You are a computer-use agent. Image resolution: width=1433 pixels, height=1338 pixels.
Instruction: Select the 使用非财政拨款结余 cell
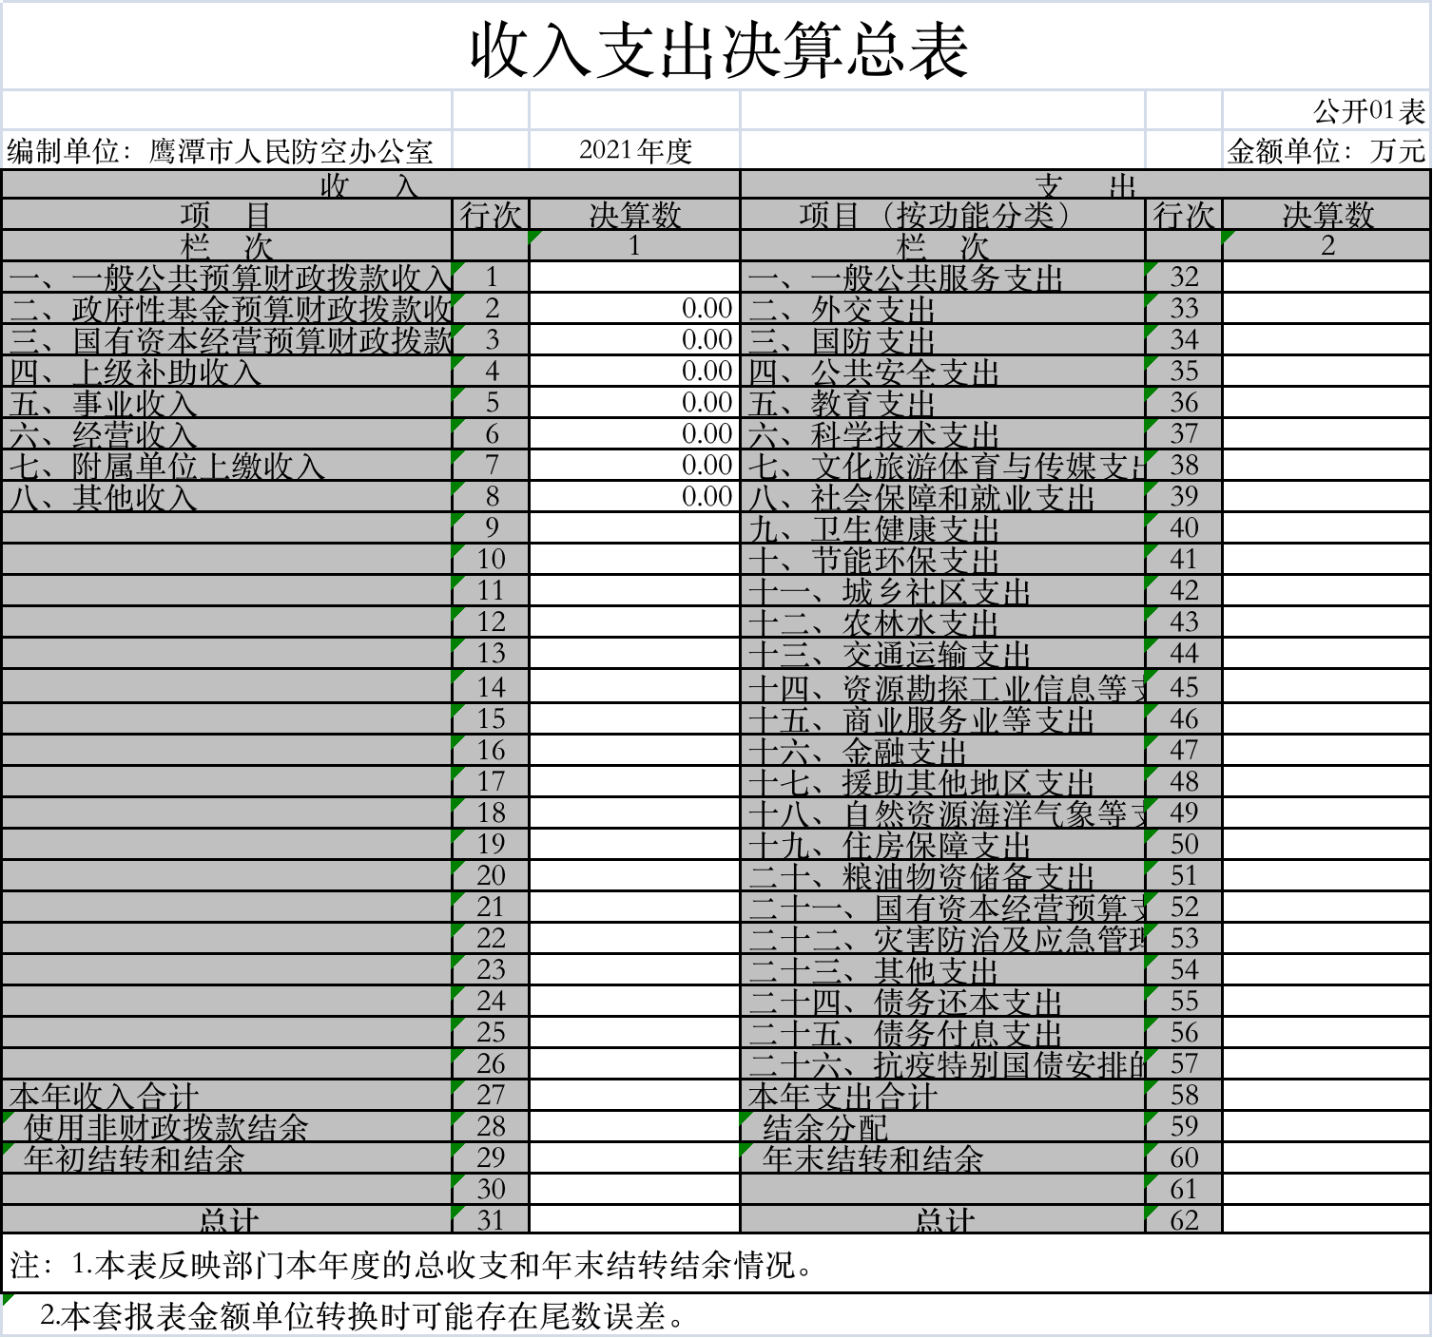coord(227,1126)
